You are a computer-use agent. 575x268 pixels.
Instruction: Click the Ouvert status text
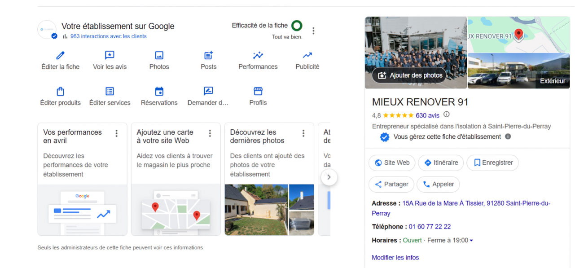point(412,241)
